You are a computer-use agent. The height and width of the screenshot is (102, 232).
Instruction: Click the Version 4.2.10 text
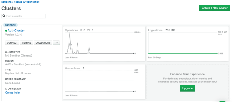pos(14,35)
